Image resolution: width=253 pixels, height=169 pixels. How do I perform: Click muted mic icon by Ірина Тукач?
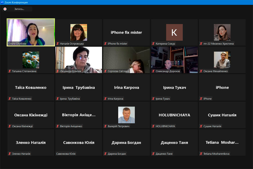pyautogui.click(x=153, y=99)
